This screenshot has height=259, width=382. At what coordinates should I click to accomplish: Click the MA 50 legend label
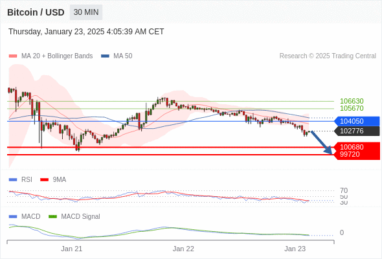pos(123,56)
